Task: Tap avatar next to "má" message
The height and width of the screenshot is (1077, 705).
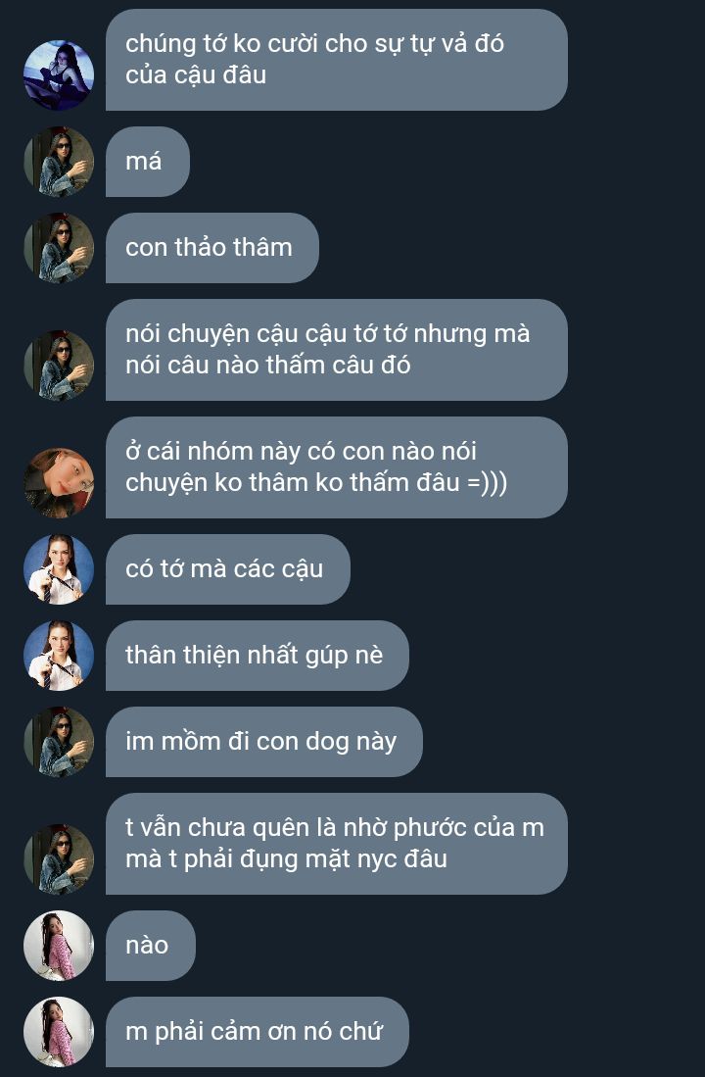Action: click(59, 162)
